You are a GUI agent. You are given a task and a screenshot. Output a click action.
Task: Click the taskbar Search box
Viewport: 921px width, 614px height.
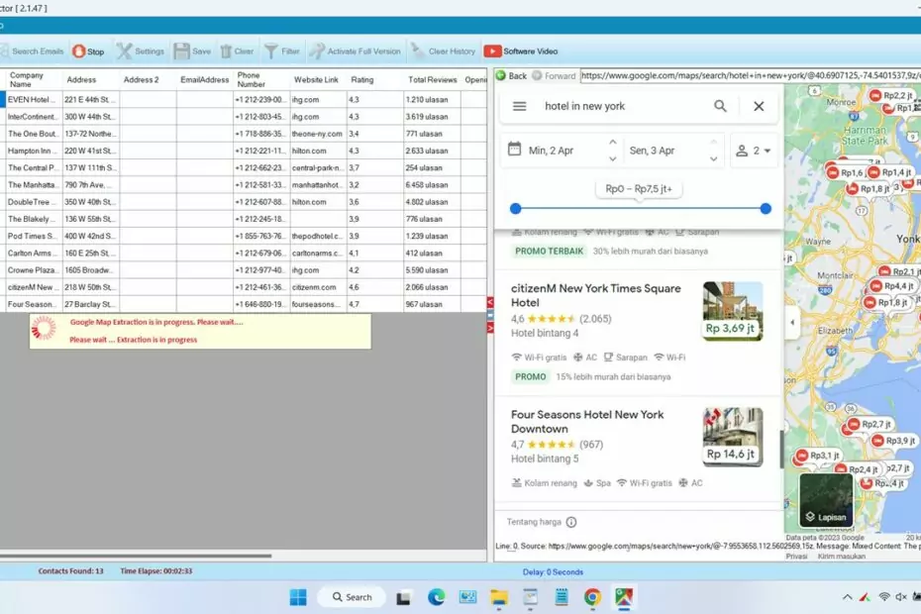[352, 597]
